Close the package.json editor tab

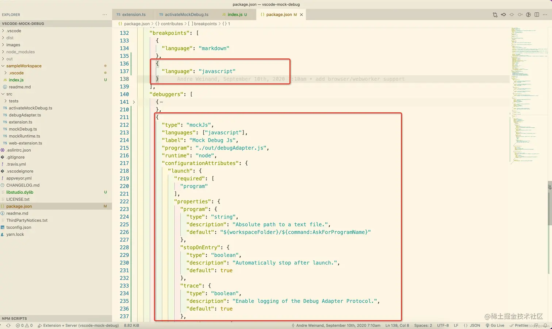301,15
